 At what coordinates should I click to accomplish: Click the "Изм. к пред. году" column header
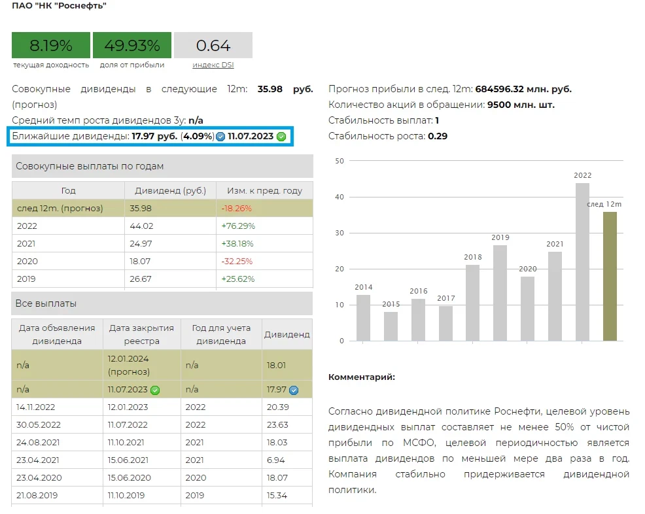click(264, 190)
